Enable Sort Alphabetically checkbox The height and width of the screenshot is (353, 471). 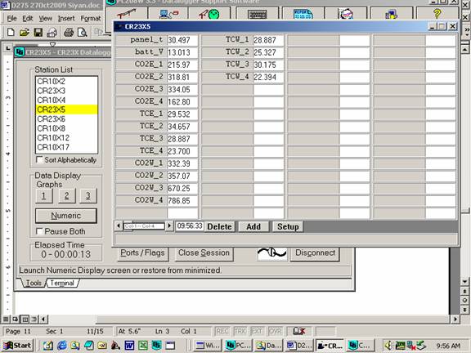[x=39, y=159]
